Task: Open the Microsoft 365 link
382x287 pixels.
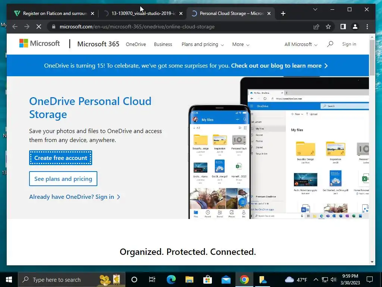Action: tap(98, 44)
